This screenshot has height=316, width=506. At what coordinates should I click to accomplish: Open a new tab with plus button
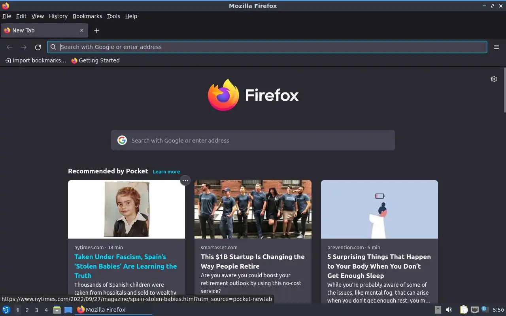96,30
